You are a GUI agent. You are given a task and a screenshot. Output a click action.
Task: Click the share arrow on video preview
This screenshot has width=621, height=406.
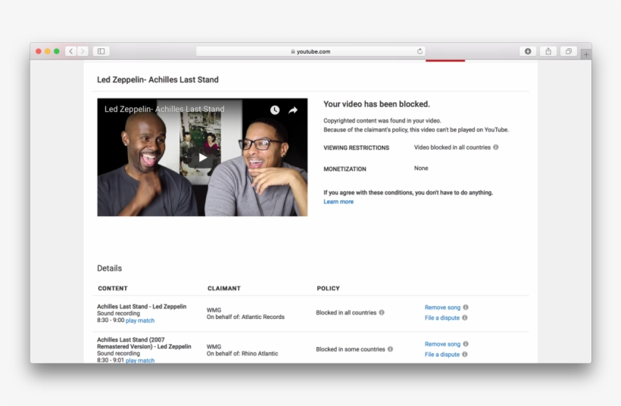[x=292, y=110]
